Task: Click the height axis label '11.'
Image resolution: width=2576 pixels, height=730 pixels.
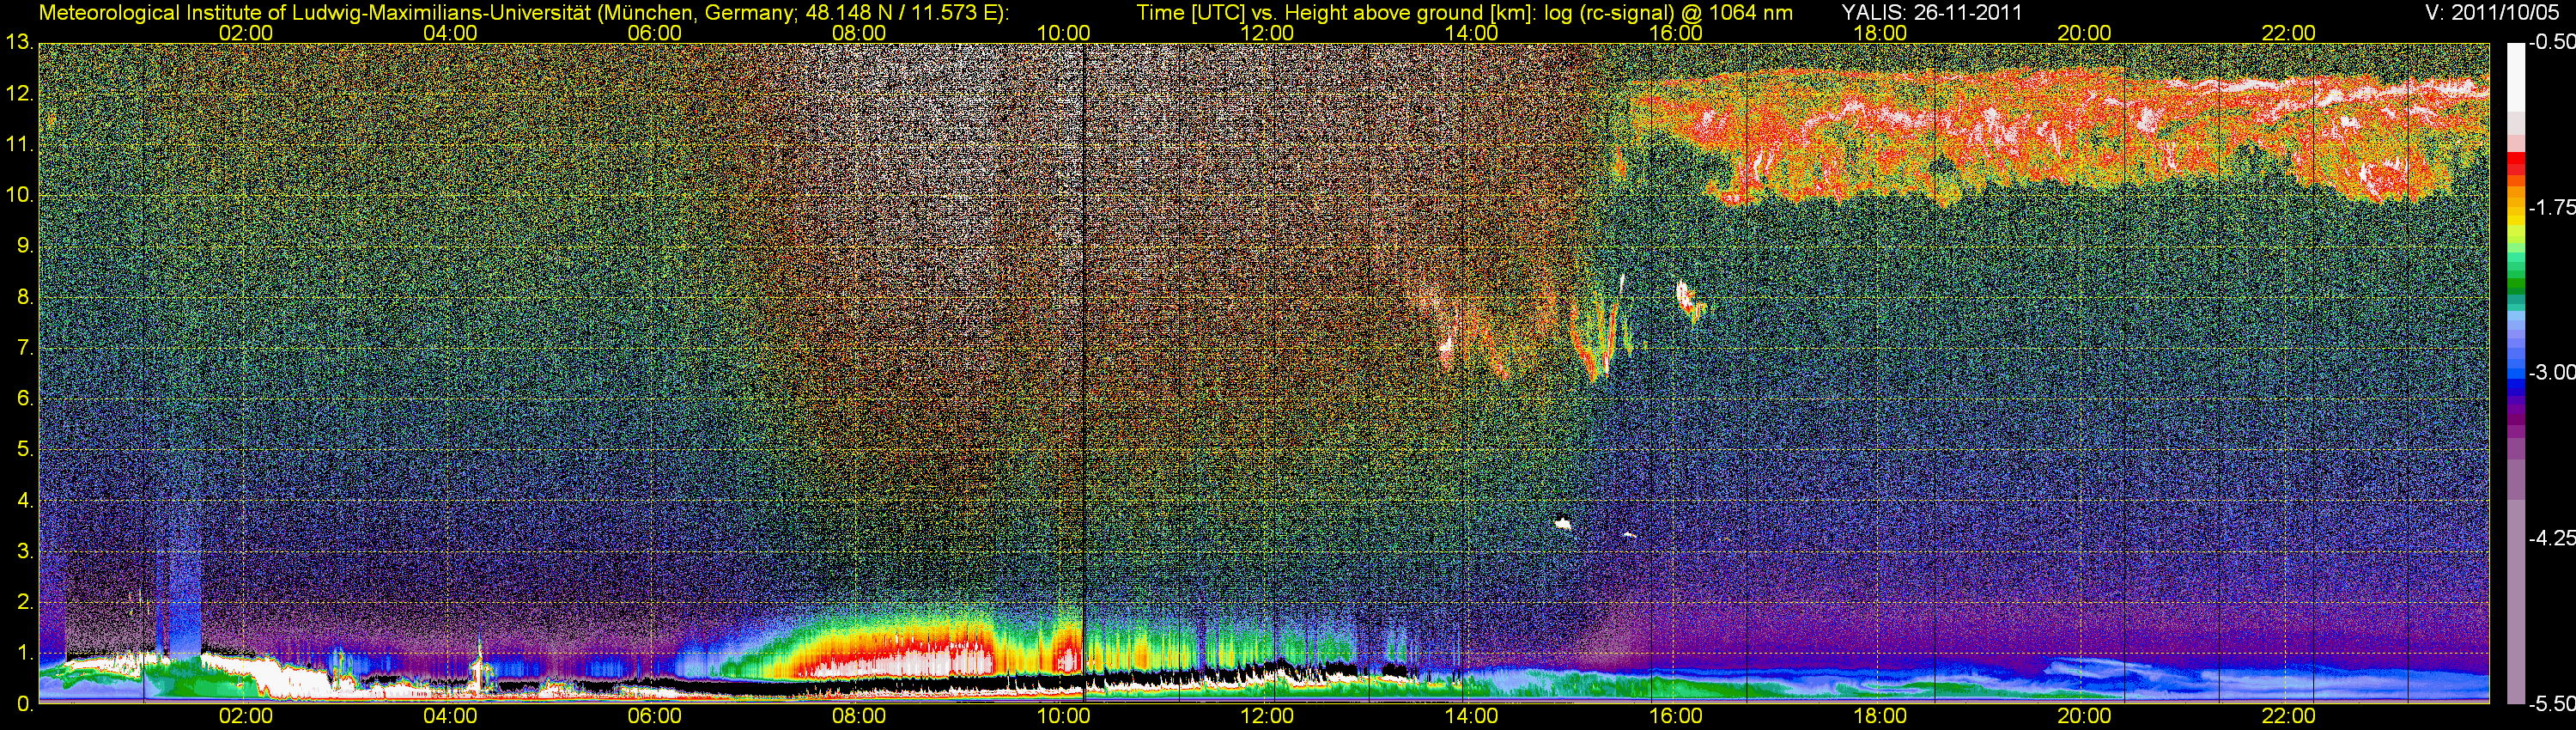Action: point(19,145)
